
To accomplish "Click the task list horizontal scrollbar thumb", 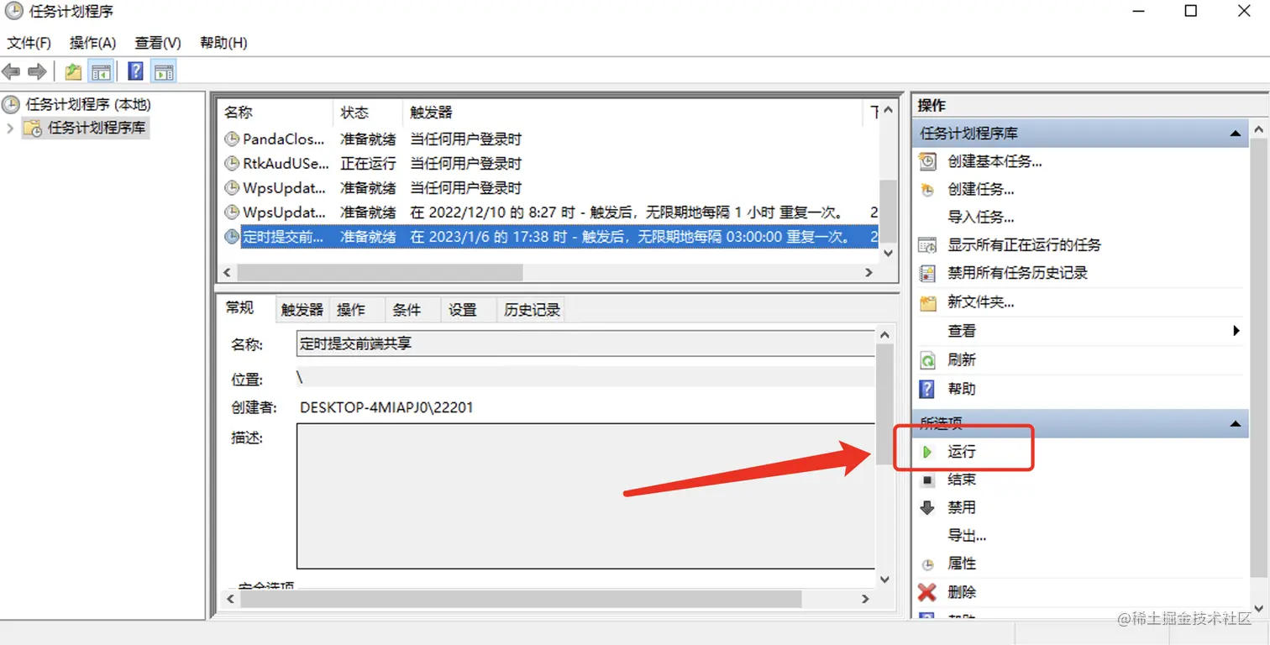I will (380, 273).
